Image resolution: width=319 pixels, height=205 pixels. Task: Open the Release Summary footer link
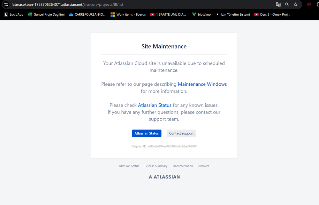156,166
